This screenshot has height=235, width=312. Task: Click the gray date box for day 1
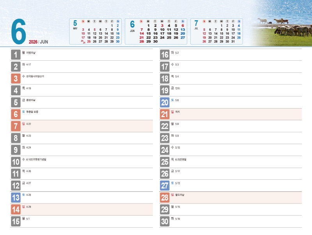point(16,55)
